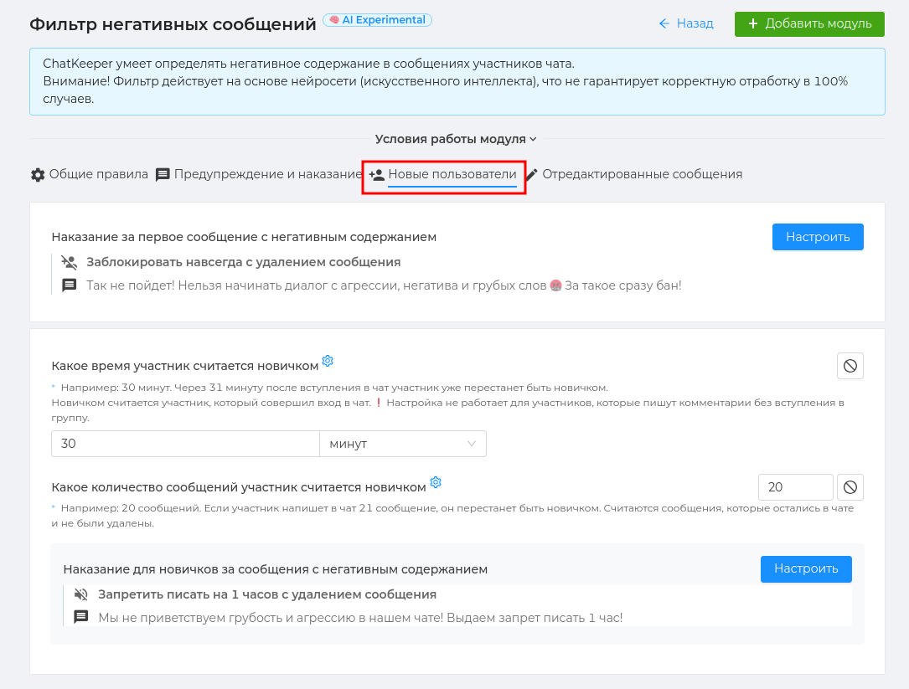The width and height of the screenshot is (909, 689).
Task: Click Настроить for first message punishment
Action: 818,237
